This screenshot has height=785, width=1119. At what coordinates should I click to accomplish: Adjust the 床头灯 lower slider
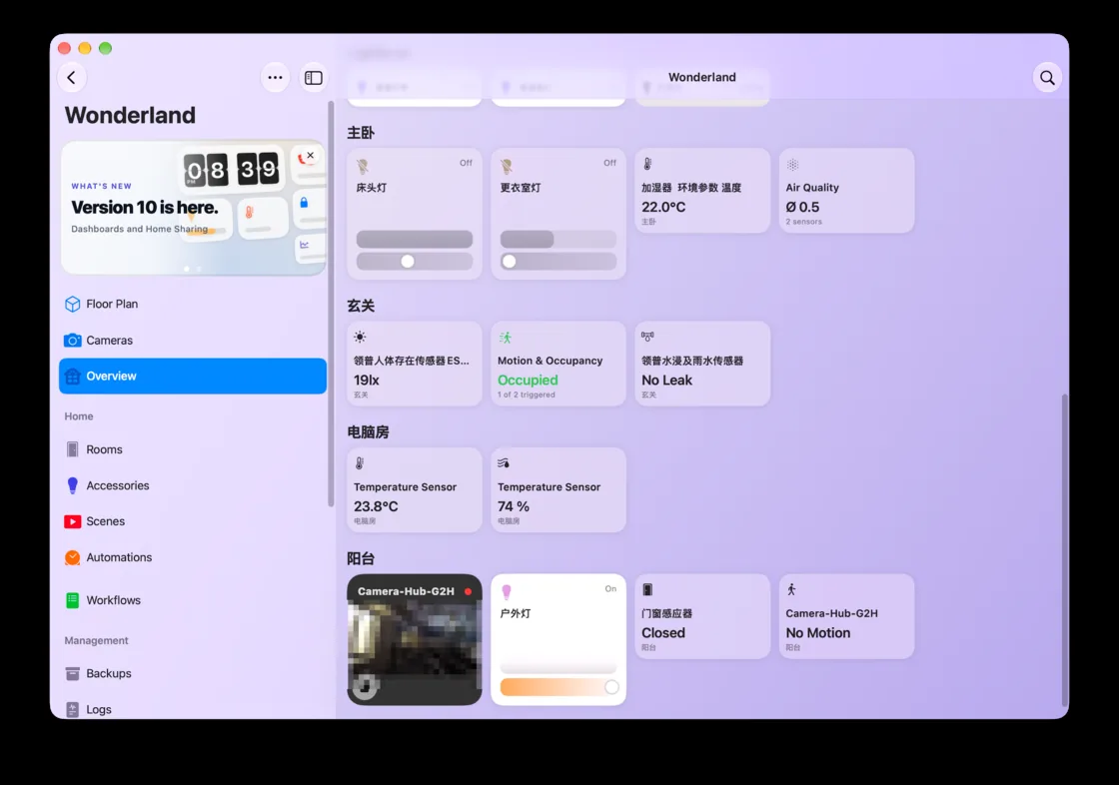coord(415,262)
